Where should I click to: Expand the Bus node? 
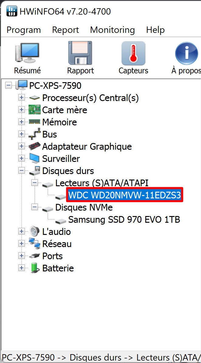pos(22,134)
